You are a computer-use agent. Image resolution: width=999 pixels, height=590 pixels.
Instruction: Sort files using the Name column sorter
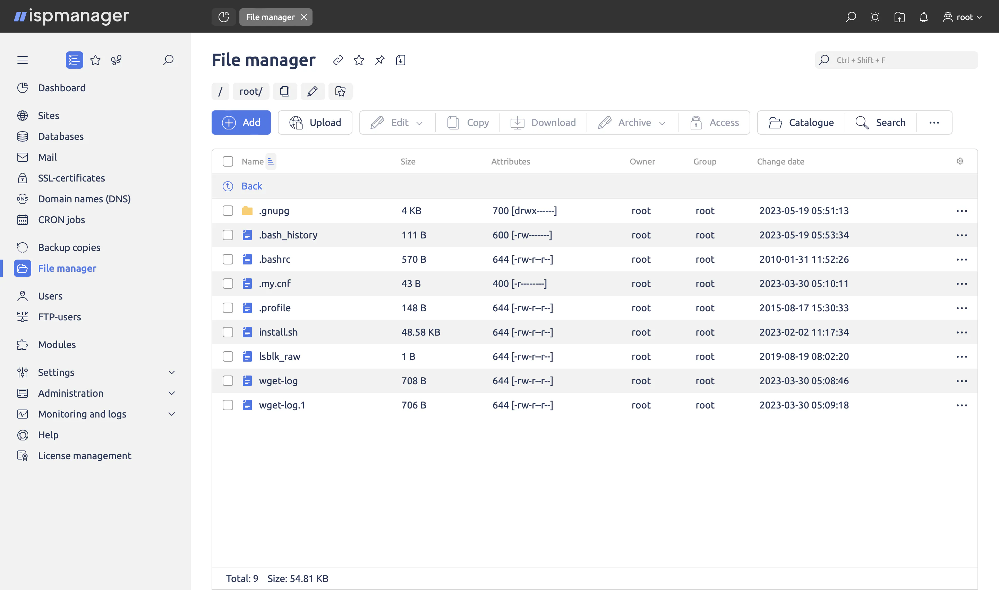(271, 161)
